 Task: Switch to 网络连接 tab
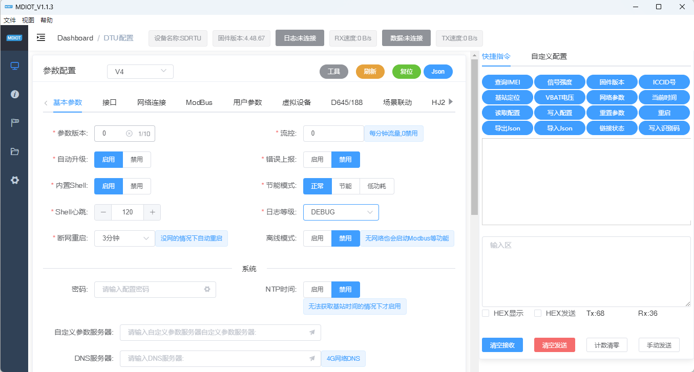coord(152,102)
